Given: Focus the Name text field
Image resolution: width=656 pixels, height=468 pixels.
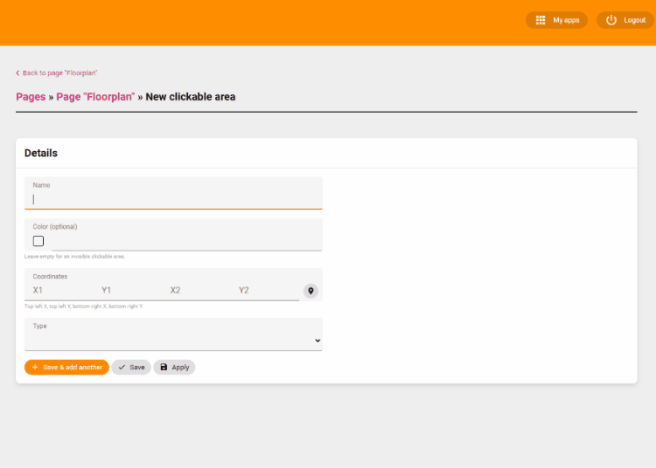Looking at the screenshot, I should 173,199.
